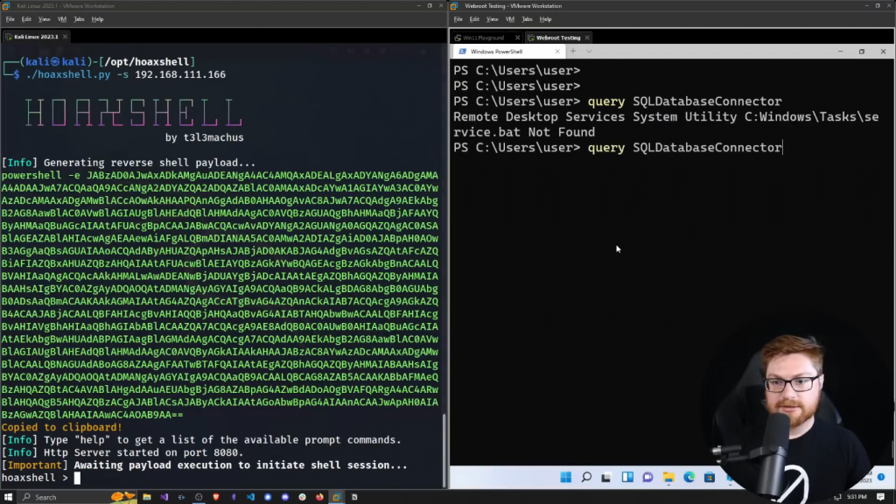Open Tabs menu in Webroot Testing VMware window
896x504 pixels.
527,19
